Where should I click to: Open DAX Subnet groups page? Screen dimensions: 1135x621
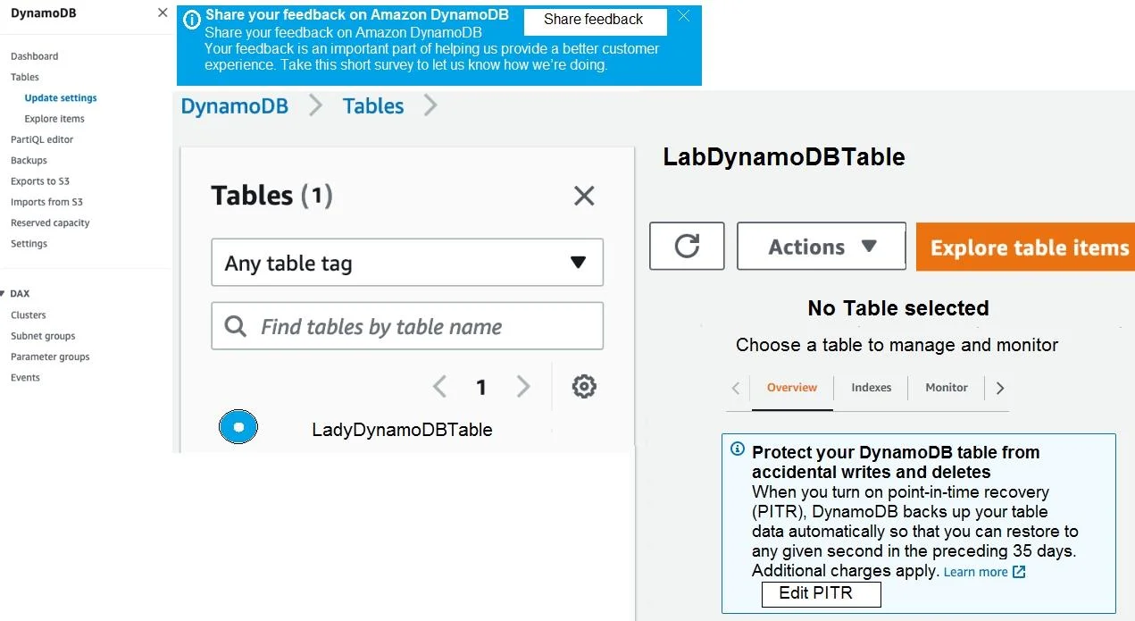43,336
